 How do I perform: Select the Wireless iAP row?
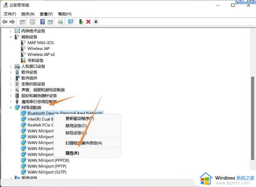35,48
